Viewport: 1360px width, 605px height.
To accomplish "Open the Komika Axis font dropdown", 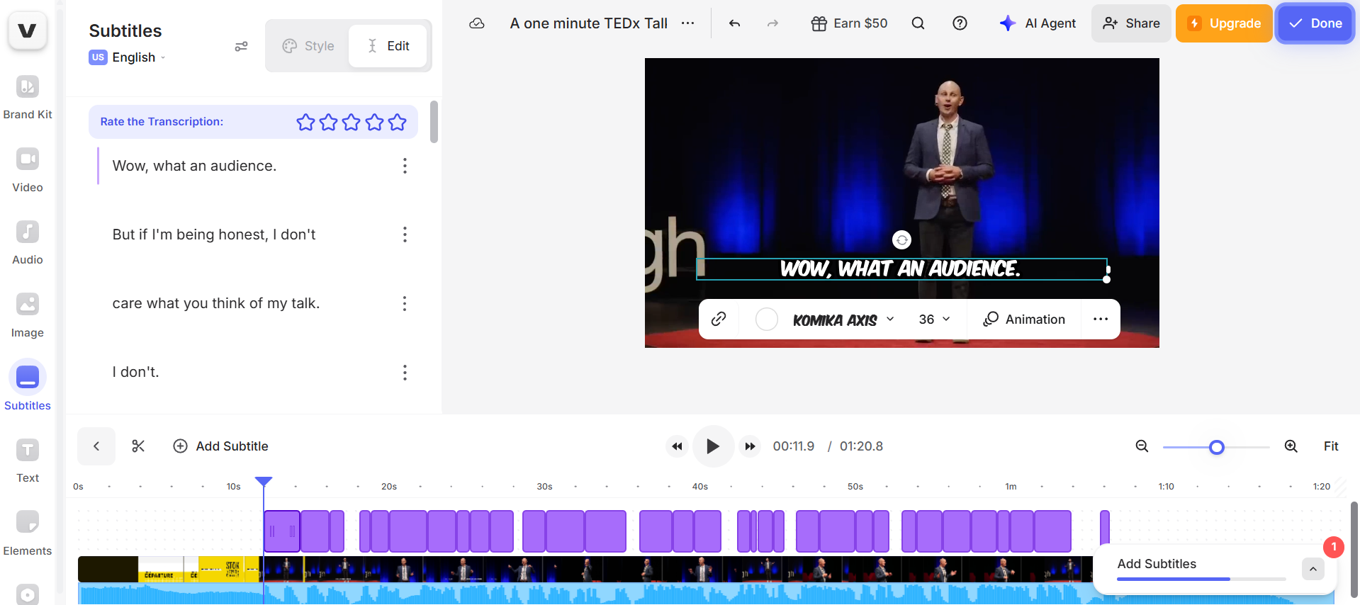I will coord(843,320).
